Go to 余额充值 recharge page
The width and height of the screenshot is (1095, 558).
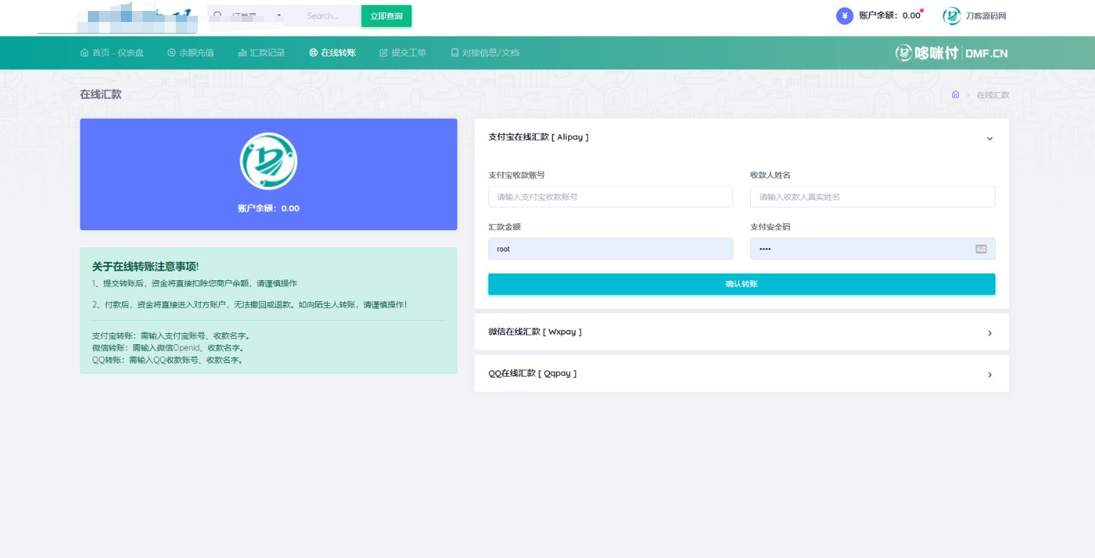click(x=190, y=53)
